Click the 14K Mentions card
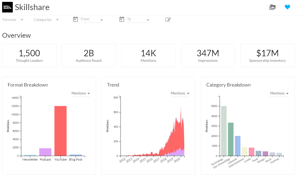The height and width of the screenshot is (177, 305). [x=148, y=55]
